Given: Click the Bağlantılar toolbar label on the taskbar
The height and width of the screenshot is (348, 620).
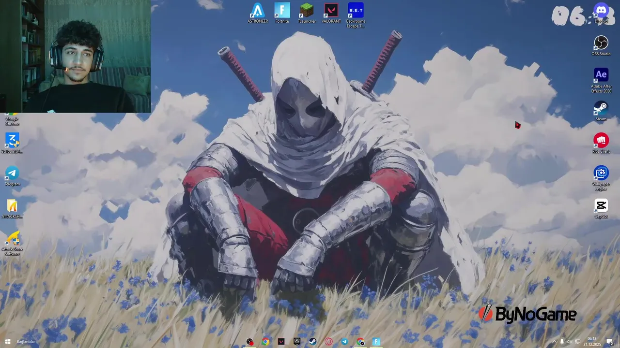Looking at the screenshot, I should click(x=26, y=342).
